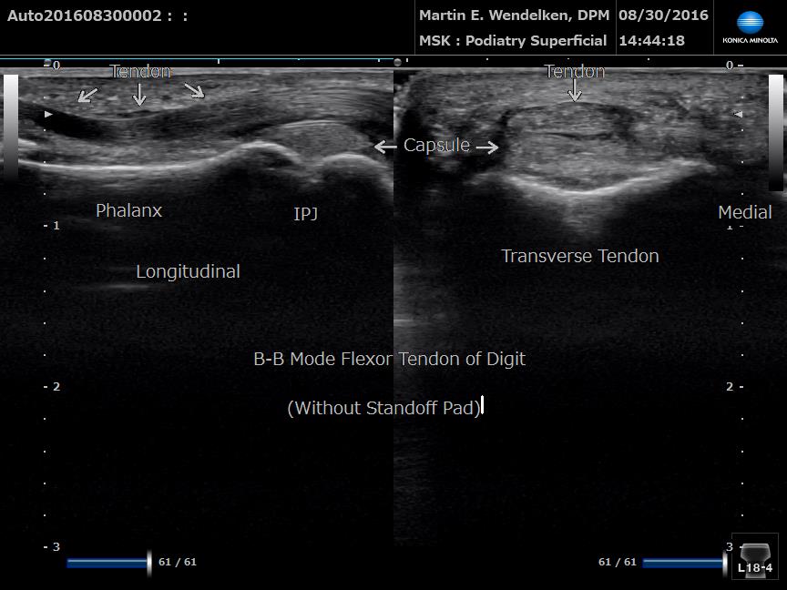Click the arrow under right Tendon label
Image resolution: width=787 pixels, height=590 pixels.
tap(574, 91)
